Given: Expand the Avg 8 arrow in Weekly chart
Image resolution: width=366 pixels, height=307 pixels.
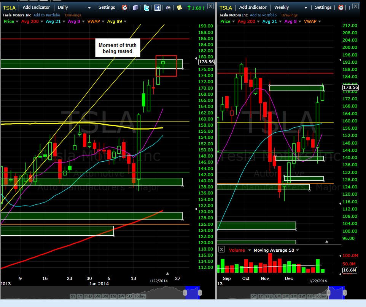Looking at the screenshot, I should [x=300, y=21].
